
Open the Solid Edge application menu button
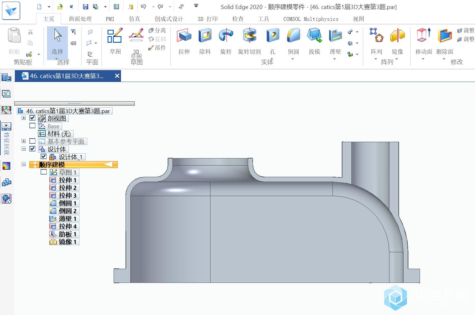[x=11, y=10]
